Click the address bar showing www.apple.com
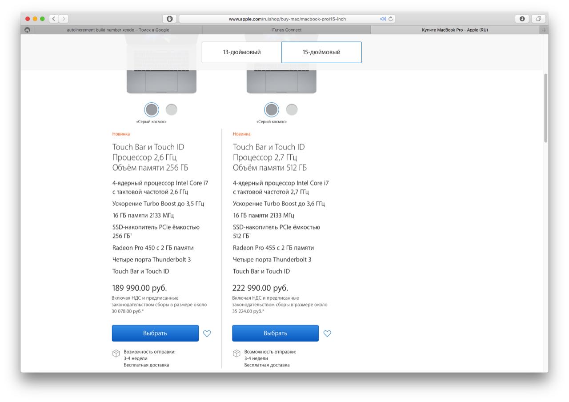The width and height of the screenshot is (569, 402). coord(287,19)
